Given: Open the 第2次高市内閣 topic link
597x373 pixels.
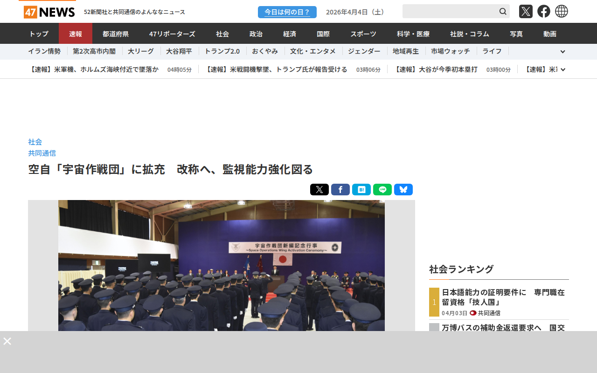Looking at the screenshot, I should (94, 51).
